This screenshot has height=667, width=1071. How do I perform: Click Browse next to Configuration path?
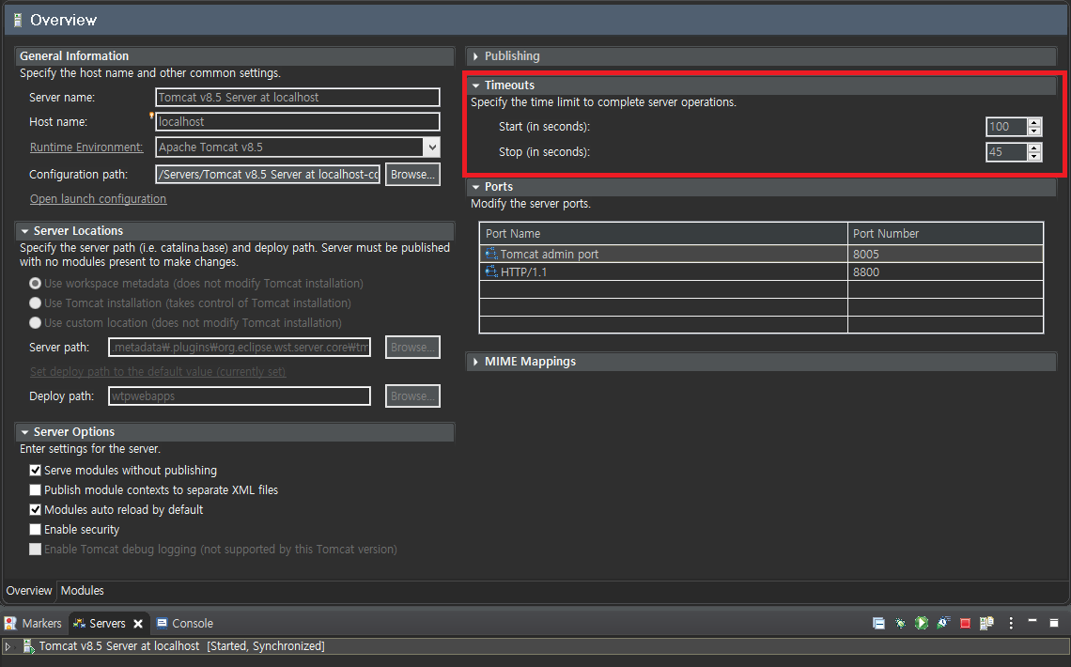click(412, 174)
